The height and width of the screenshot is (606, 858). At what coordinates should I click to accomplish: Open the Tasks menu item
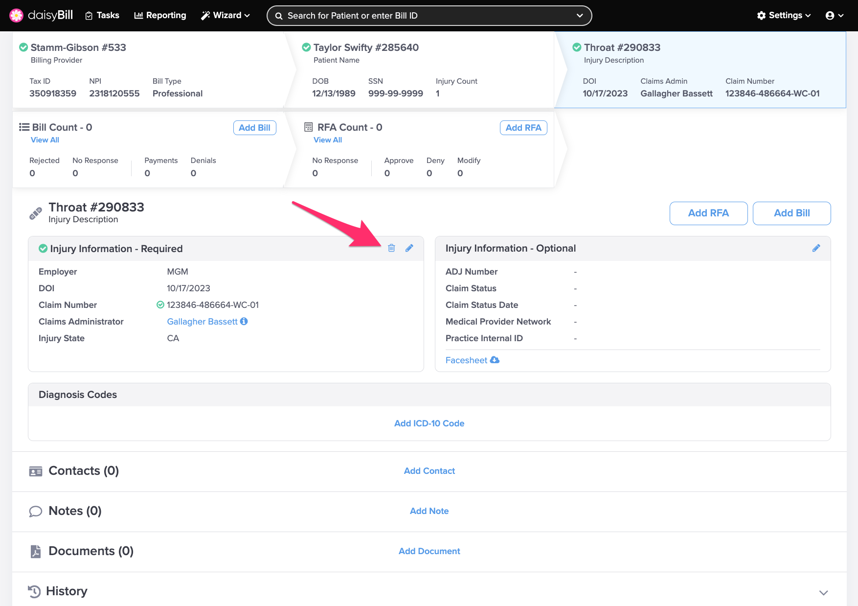102,16
